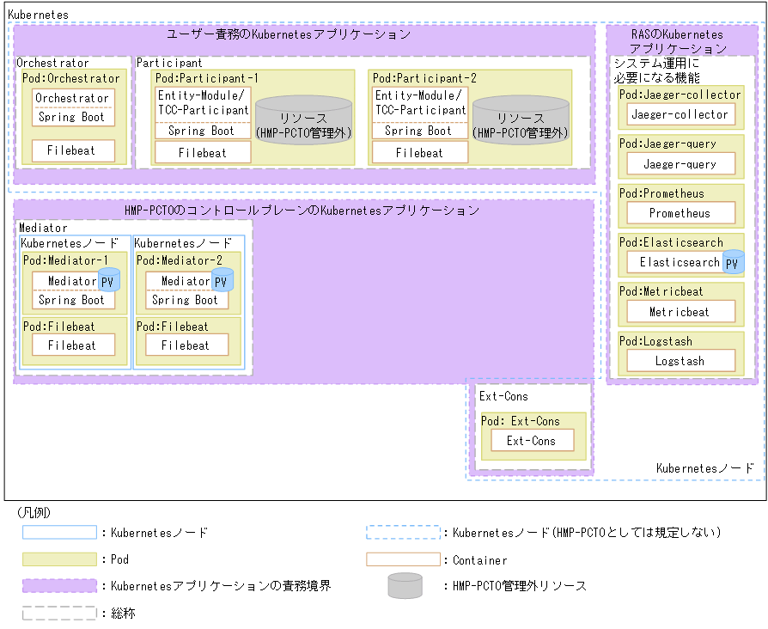Enable the Spring Boot container in Participant-2
The width and height of the screenshot is (768, 629).
pos(419,131)
